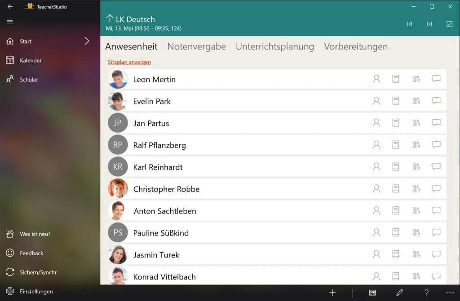Click books icon for Anton Sachtleben
This screenshot has width=460, height=301.
(416, 210)
